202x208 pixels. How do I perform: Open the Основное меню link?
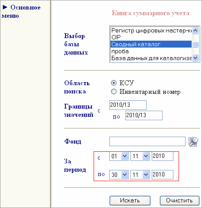click(x=21, y=12)
